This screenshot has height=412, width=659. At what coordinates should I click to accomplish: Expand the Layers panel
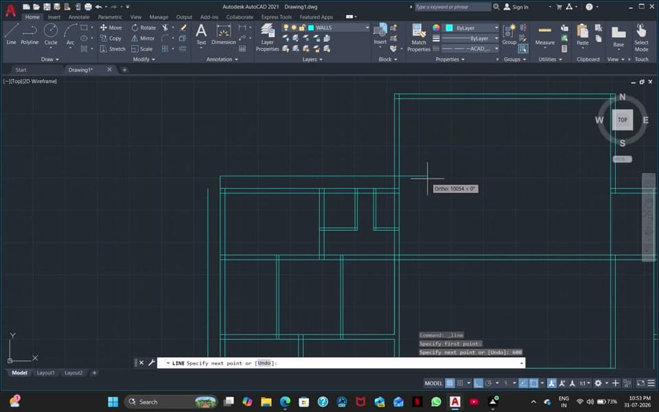[313, 59]
